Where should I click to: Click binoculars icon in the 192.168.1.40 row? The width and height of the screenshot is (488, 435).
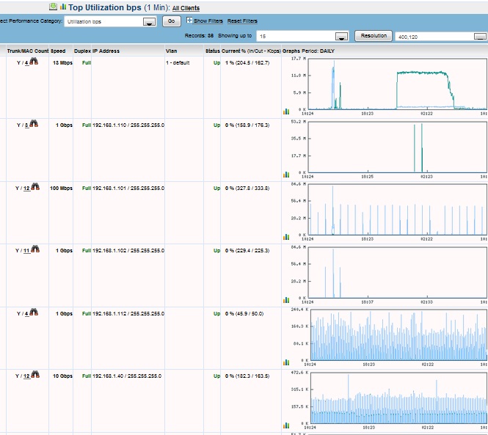click(x=35, y=375)
